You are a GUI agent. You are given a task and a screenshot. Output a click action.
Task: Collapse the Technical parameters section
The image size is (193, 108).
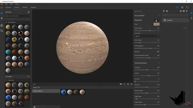159,63
